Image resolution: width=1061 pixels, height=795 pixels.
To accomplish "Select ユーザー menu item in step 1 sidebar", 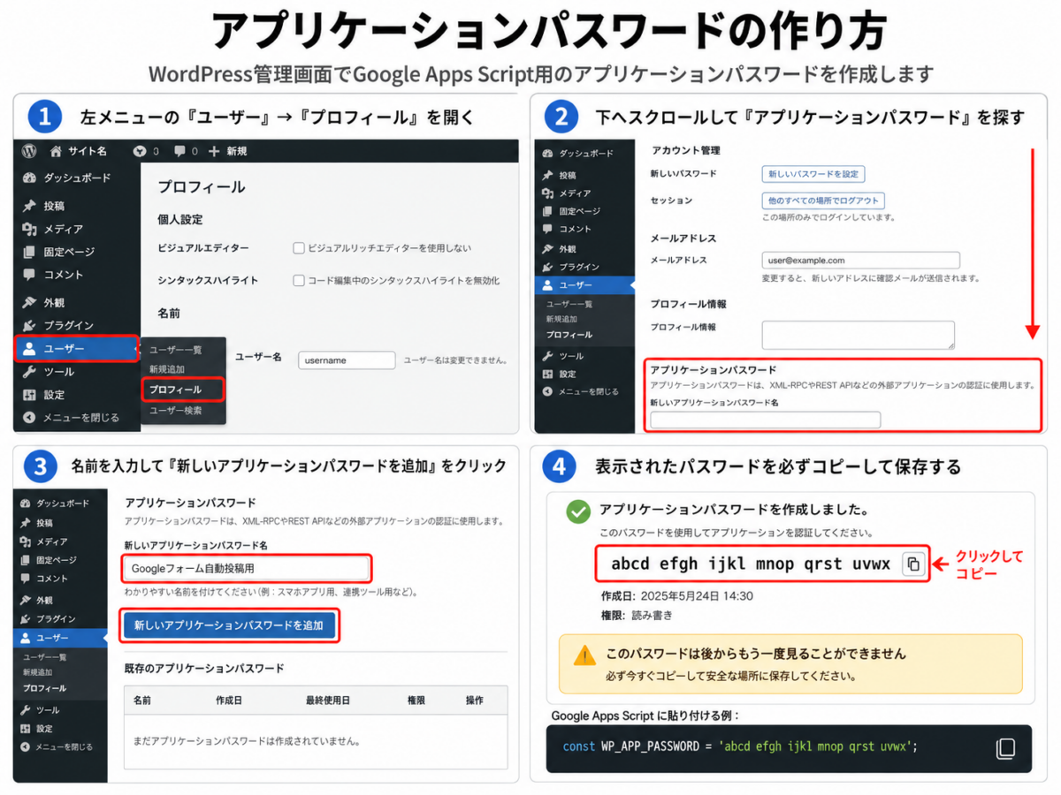I will click(77, 348).
